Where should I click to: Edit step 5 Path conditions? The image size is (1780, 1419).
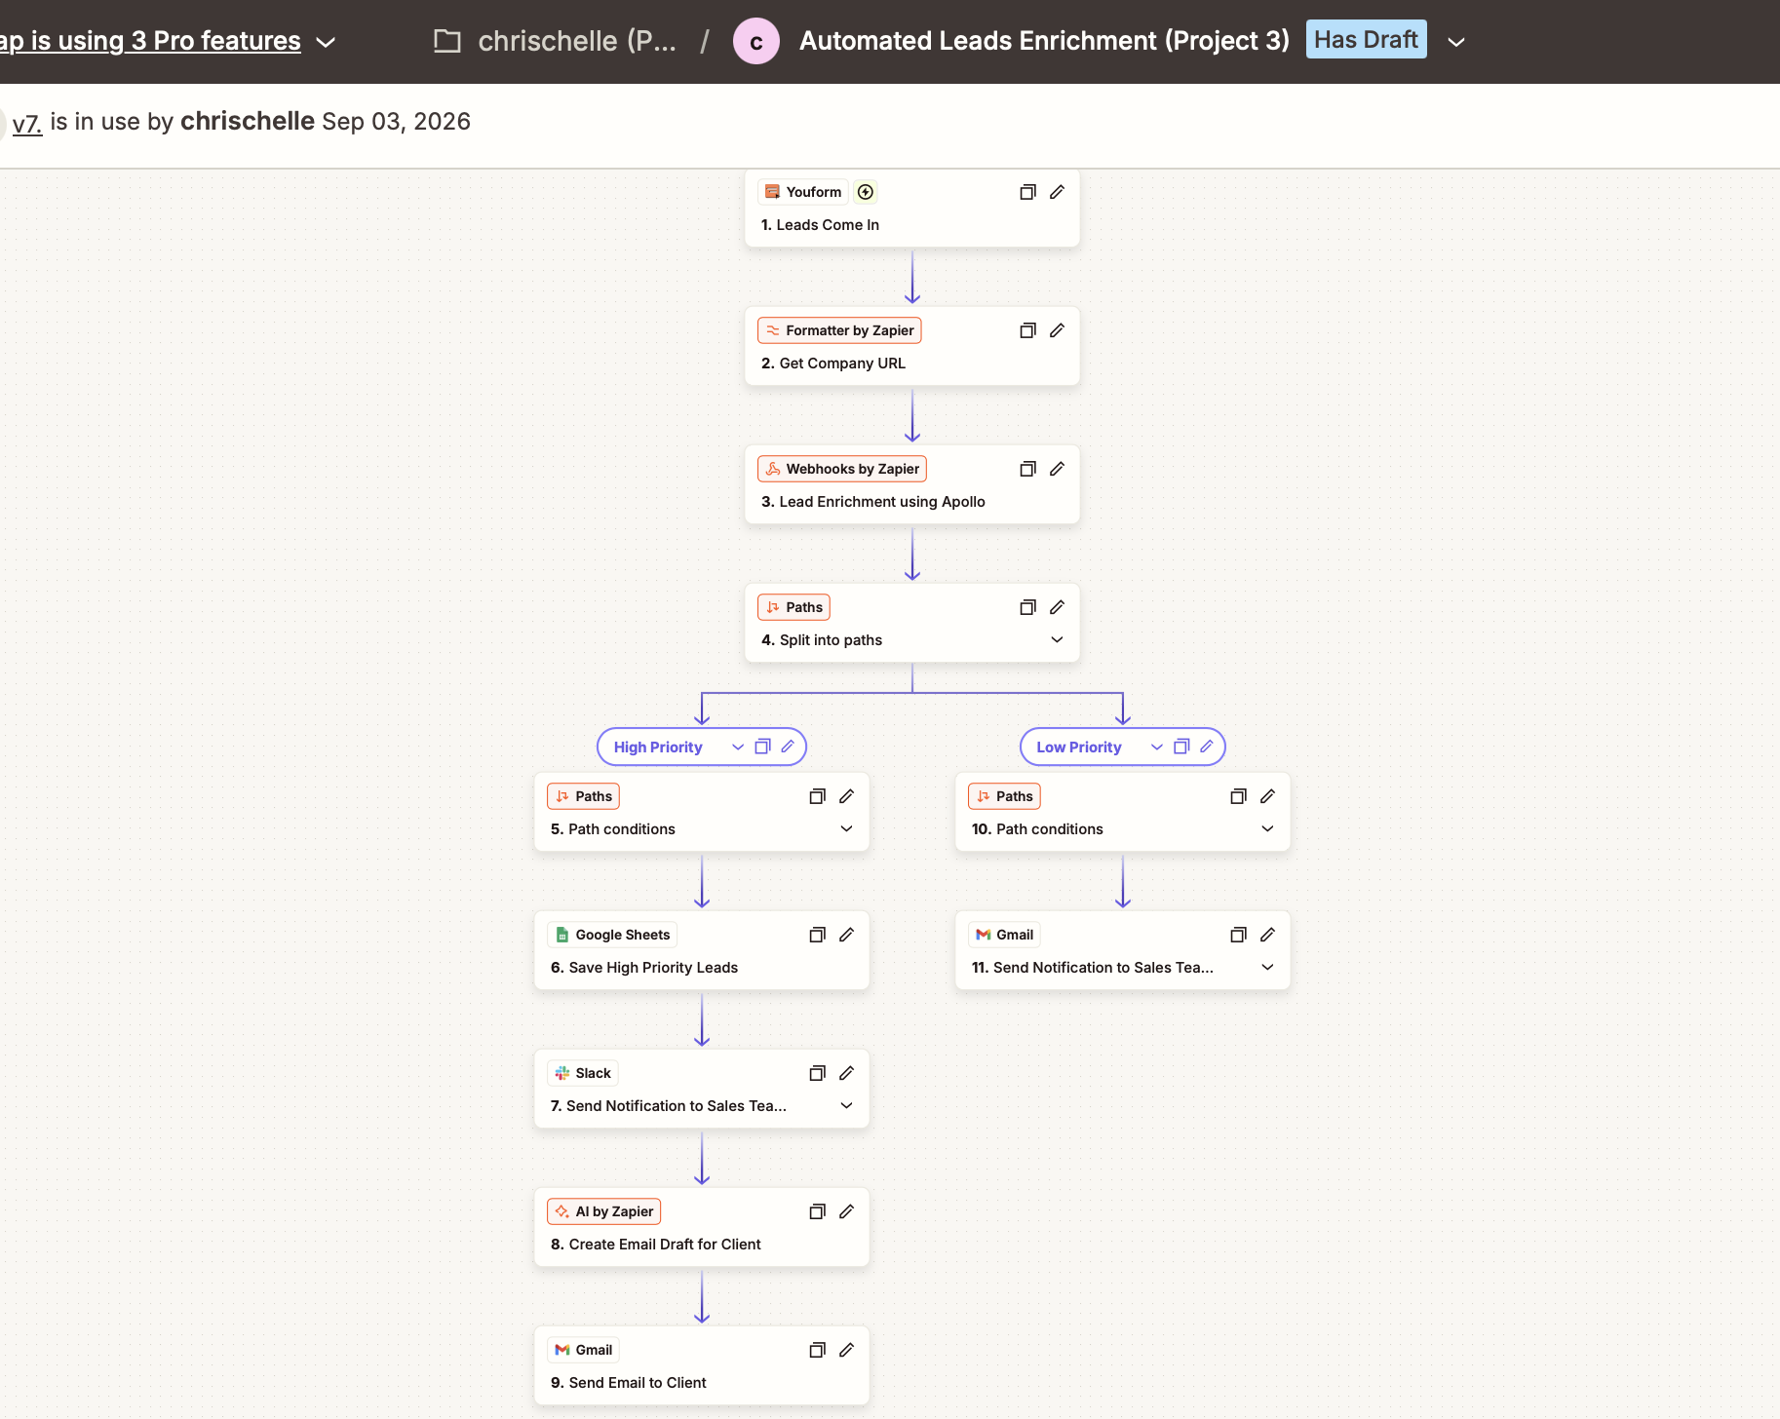[846, 796]
